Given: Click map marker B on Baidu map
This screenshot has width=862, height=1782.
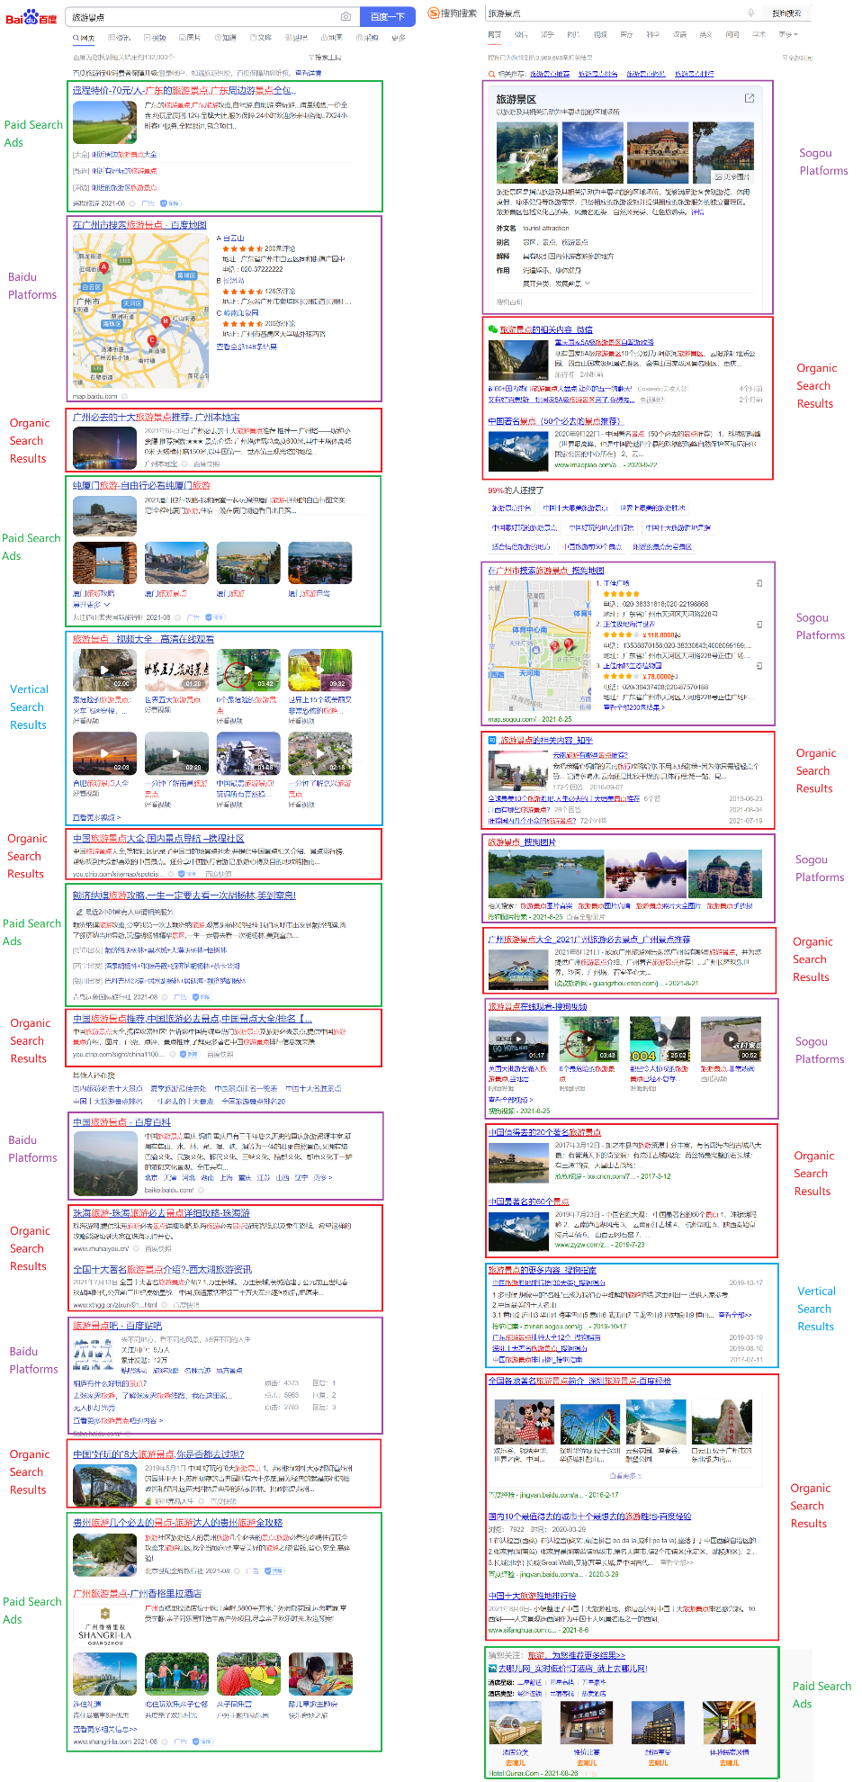Looking at the screenshot, I should (x=166, y=320).
